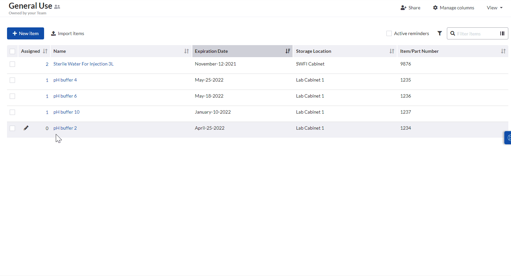
Task: Click the Item/Part Number sort icon
Action: [x=503, y=51]
